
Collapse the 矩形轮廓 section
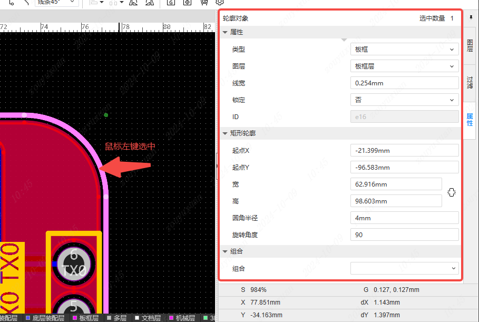(x=225, y=133)
